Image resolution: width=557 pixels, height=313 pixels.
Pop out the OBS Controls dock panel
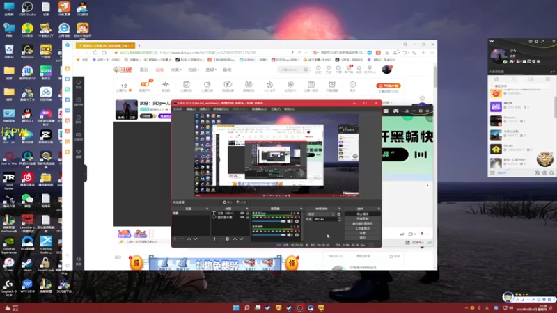pyautogui.click(x=379, y=209)
